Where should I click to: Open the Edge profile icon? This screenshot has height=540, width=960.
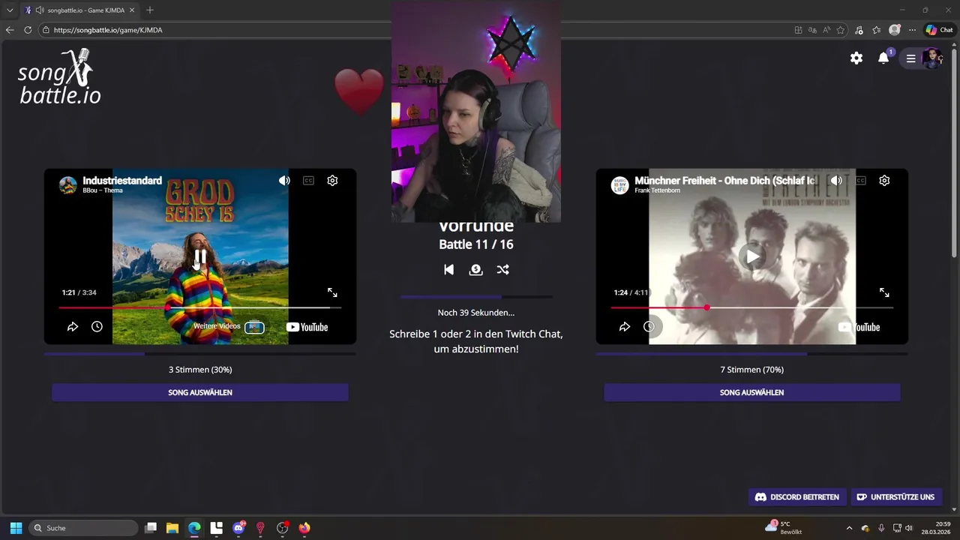[x=894, y=30]
